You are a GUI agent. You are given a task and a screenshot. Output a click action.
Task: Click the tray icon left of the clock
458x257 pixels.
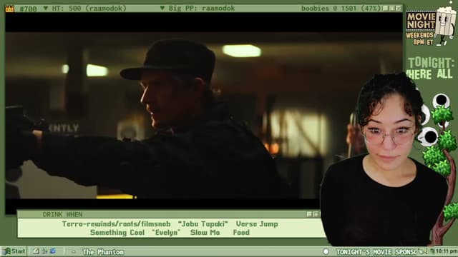pyautogui.click(x=432, y=251)
